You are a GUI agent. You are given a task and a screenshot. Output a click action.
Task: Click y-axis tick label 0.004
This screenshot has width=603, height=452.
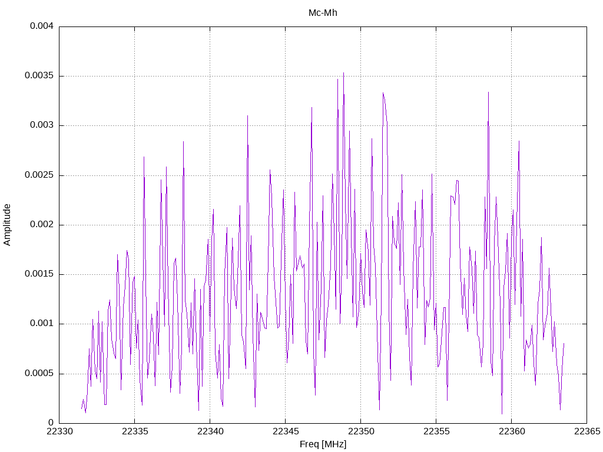click(42, 26)
